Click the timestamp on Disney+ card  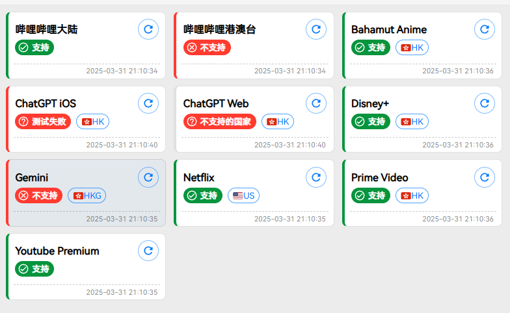(x=458, y=145)
